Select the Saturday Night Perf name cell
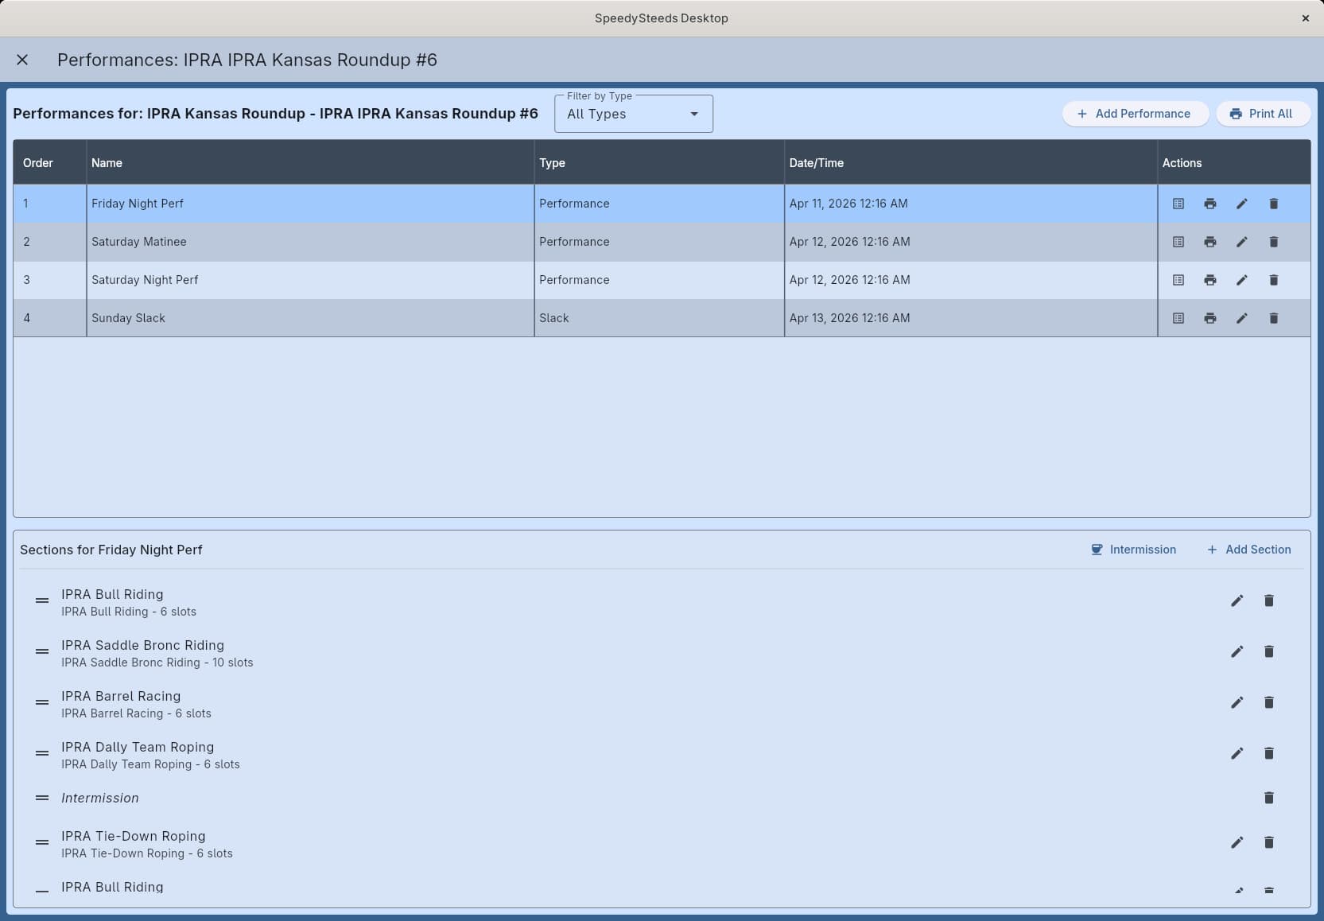Screen dimensions: 1324x921 [x=310, y=280]
